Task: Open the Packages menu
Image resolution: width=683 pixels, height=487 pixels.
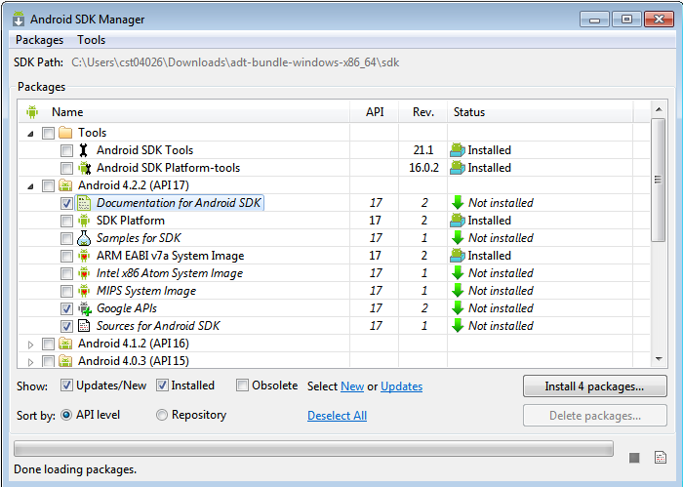Action: point(40,40)
